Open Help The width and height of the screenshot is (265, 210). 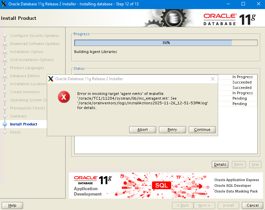click(x=12, y=205)
